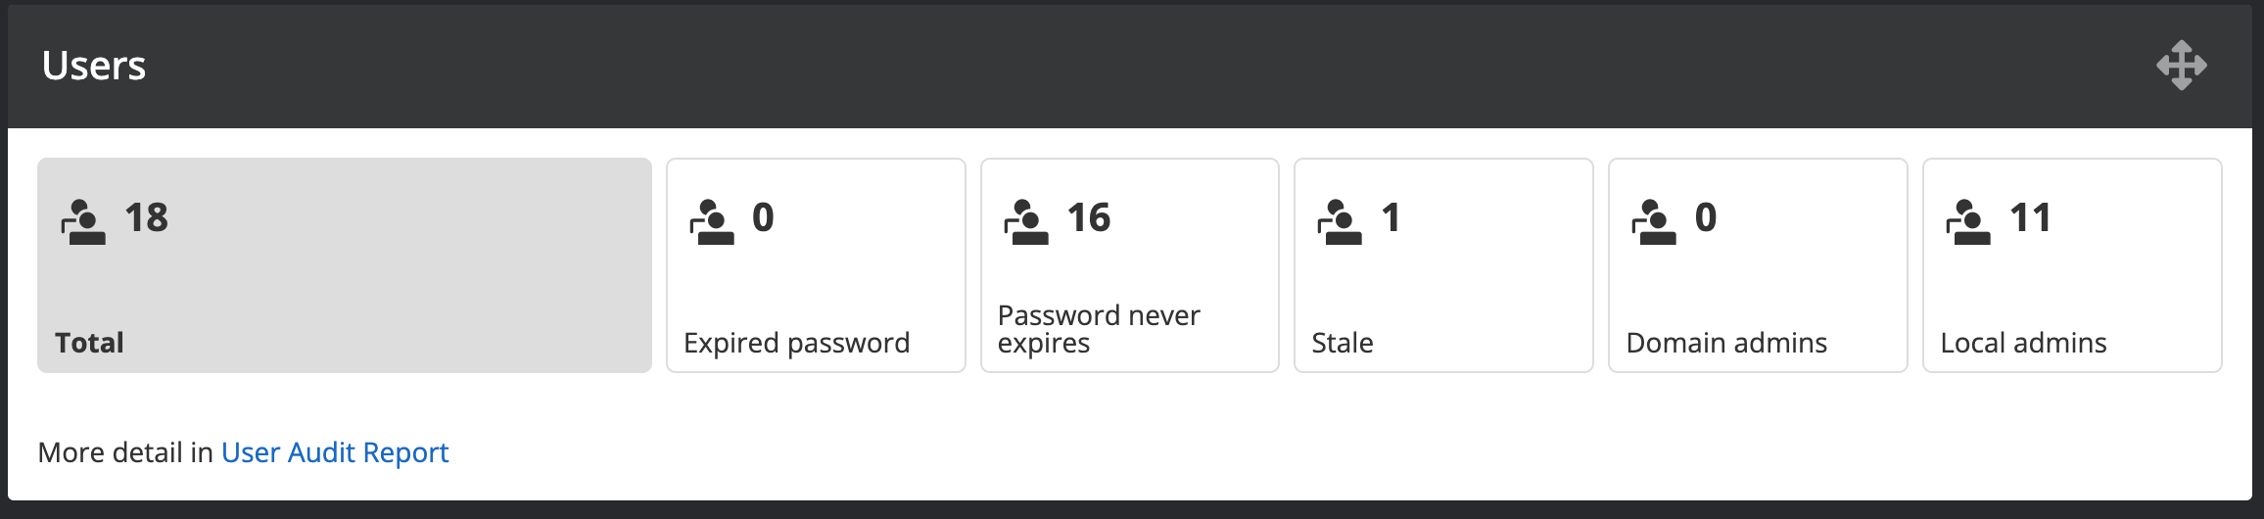Click the local admins count 11
The width and height of the screenshot is (2264, 519).
2030,217
